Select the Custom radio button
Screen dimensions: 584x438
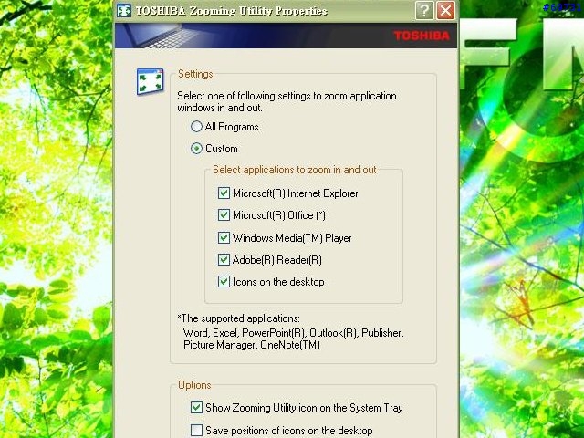click(197, 149)
